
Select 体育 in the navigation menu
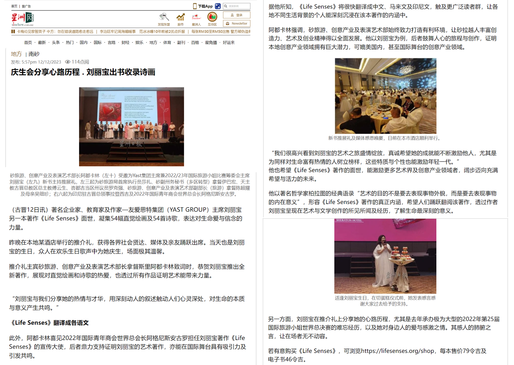(167, 43)
